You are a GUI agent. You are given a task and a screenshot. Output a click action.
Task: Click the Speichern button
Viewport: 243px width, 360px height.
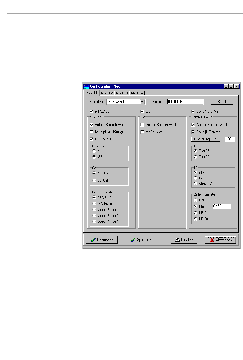[x=141, y=239]
